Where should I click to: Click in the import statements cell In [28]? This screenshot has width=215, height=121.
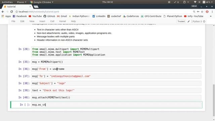pos(116,52)
